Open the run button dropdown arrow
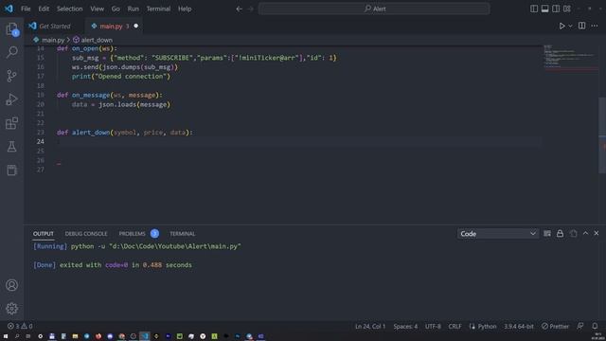Image resolution: width=606 pixels, height=341 pixels. (570, 26)
